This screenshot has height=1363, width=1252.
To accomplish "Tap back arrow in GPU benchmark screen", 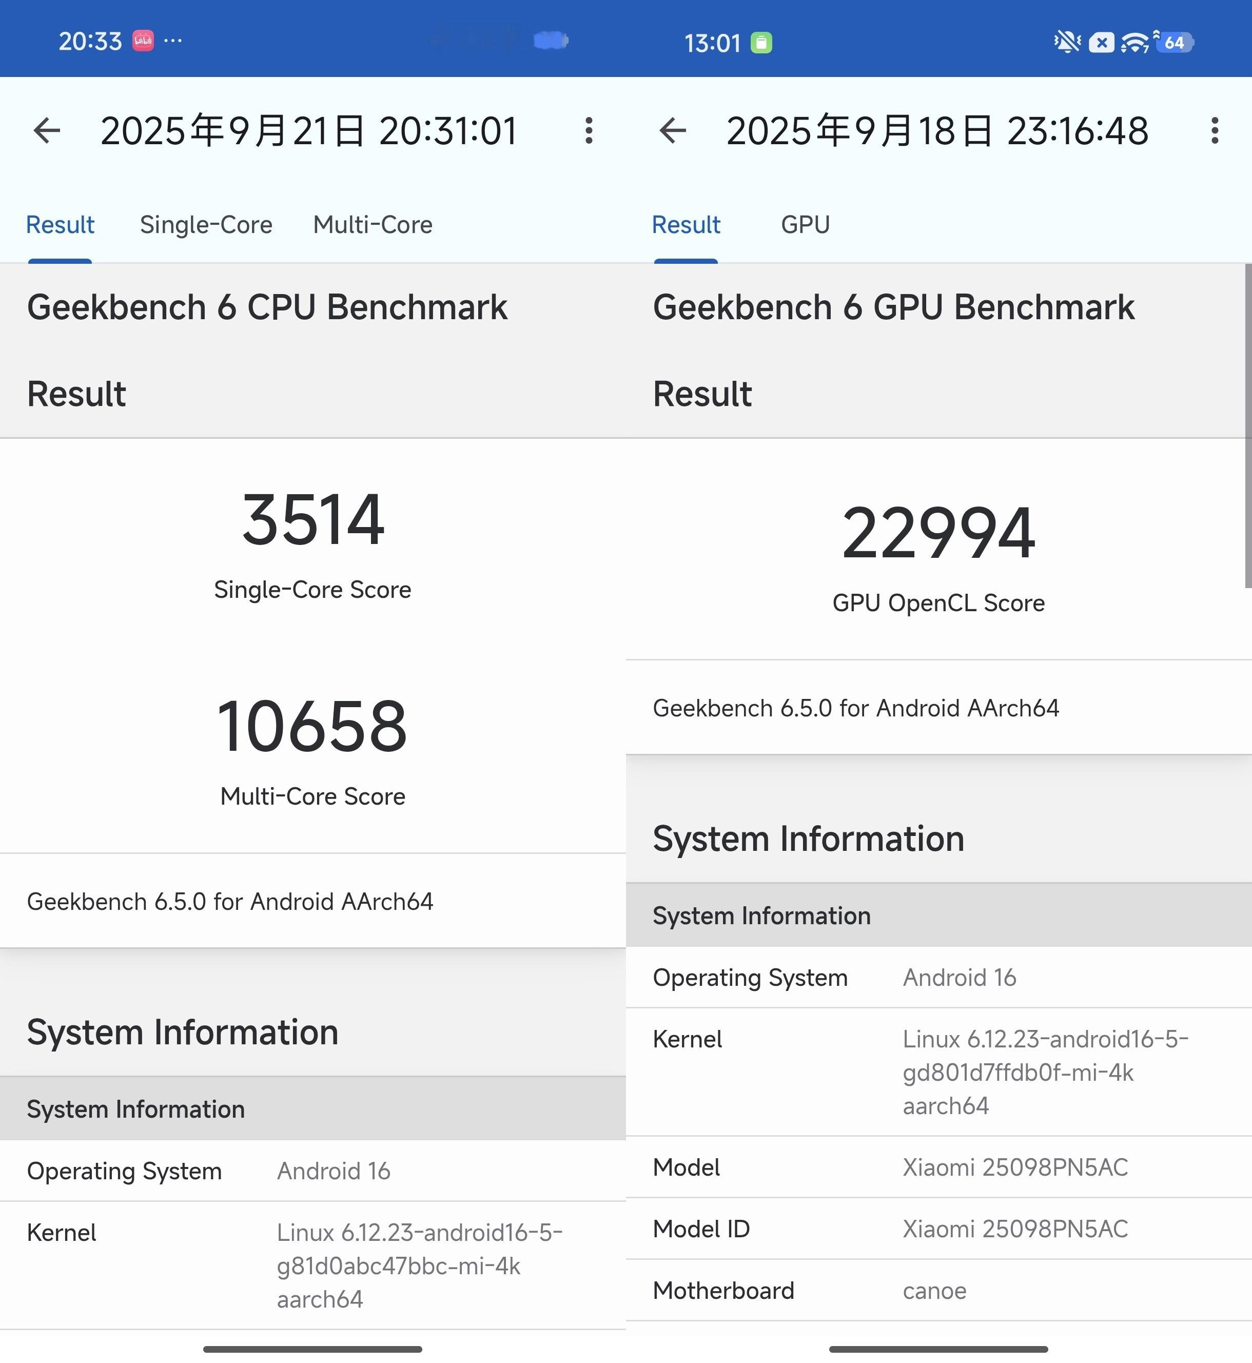I will 673,130.
